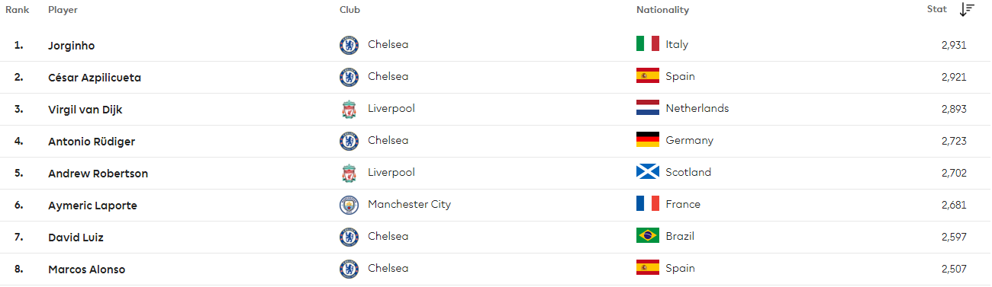The width and height of the screenshot is (992, 287).
Task: Click the France flag icon
Action: coord(648,204)
